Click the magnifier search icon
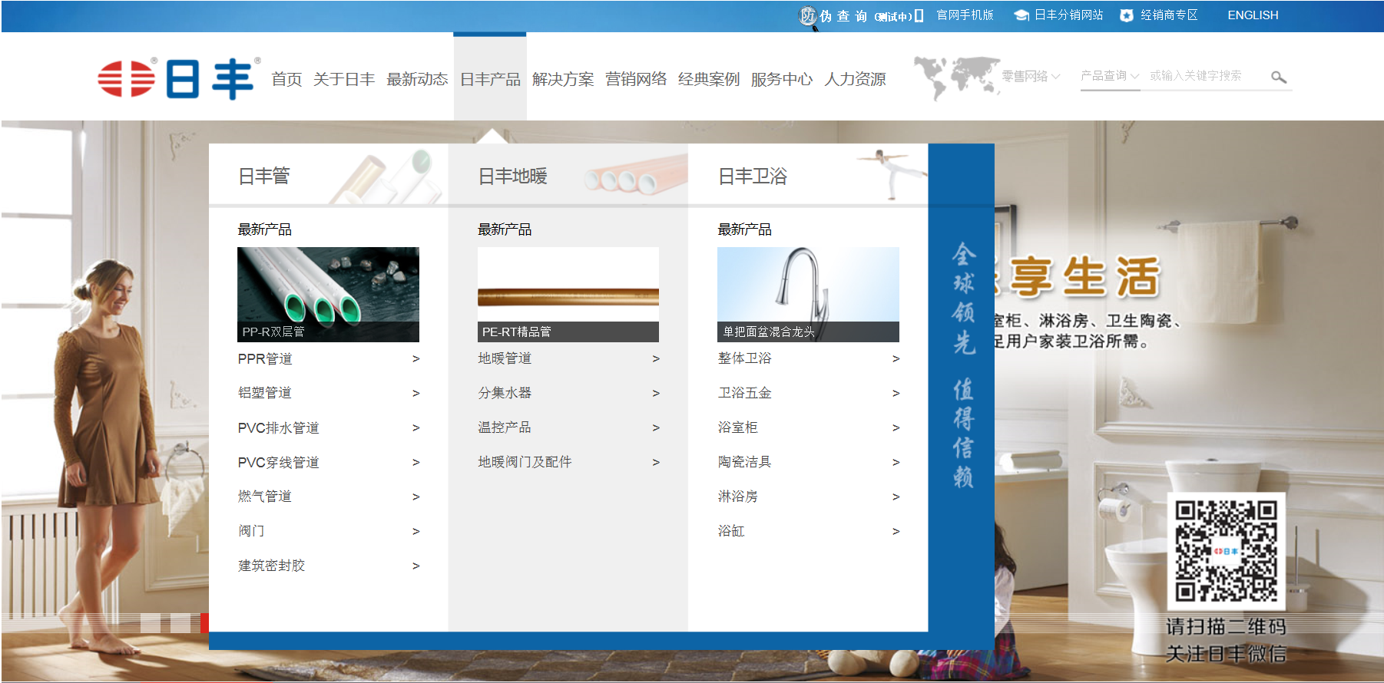This screenshot has height=683, width=1384. (x=1278, y=77)
